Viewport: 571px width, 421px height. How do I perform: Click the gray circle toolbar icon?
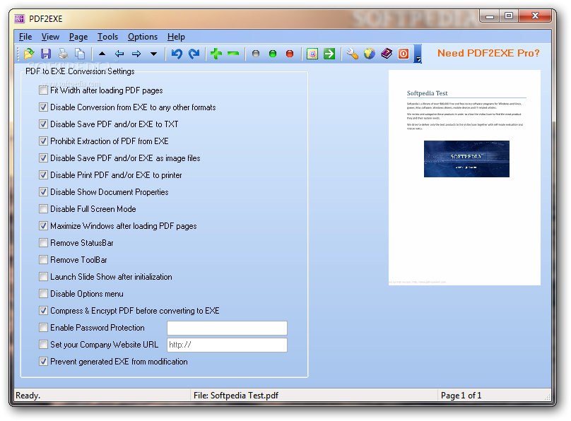pos(256,54)
